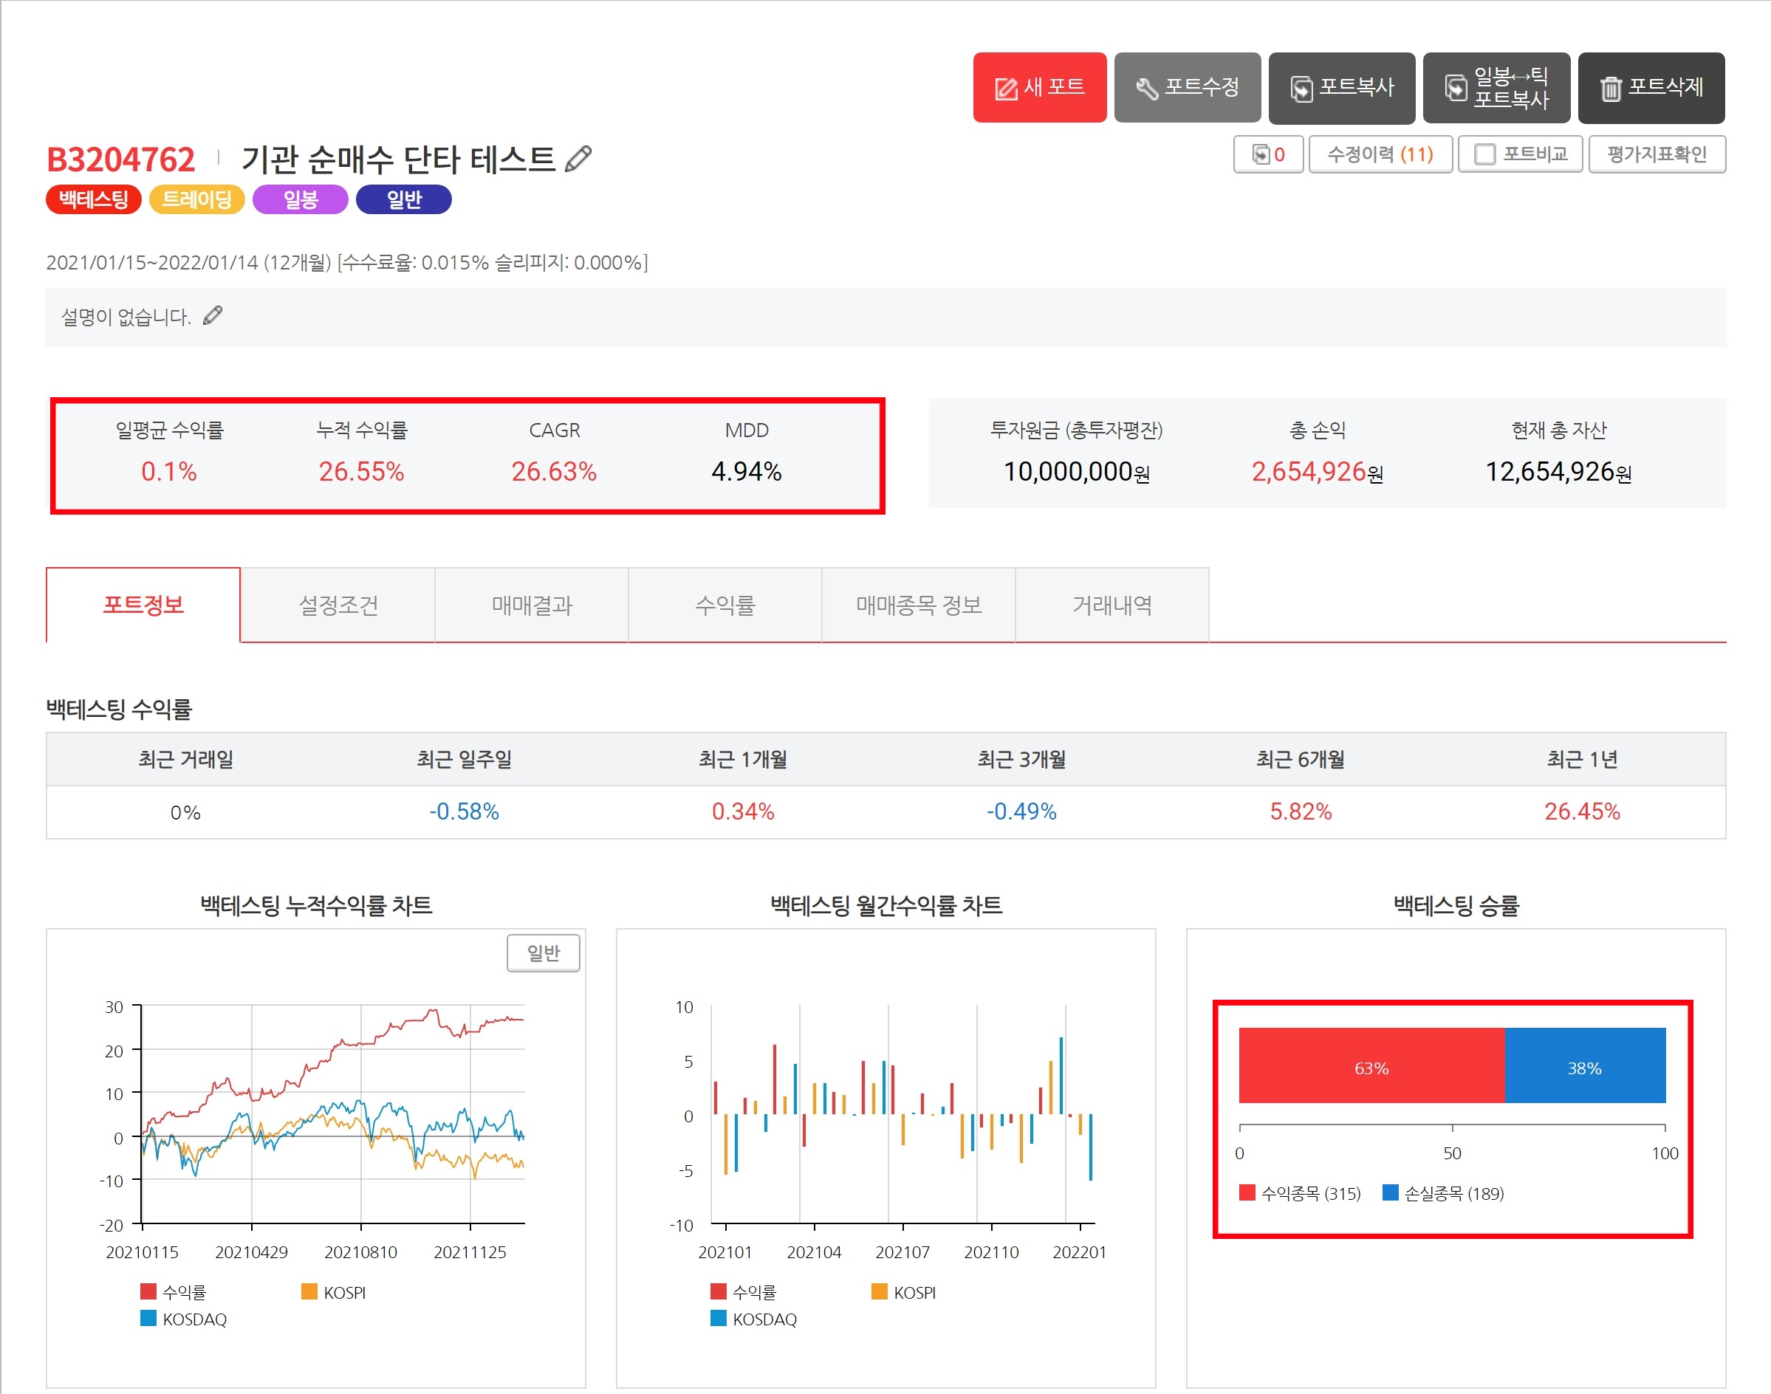Select the 포트정보 tab
This screenshot has height=1394, width=1771.
pyautogui.click(x=143, y=605)
